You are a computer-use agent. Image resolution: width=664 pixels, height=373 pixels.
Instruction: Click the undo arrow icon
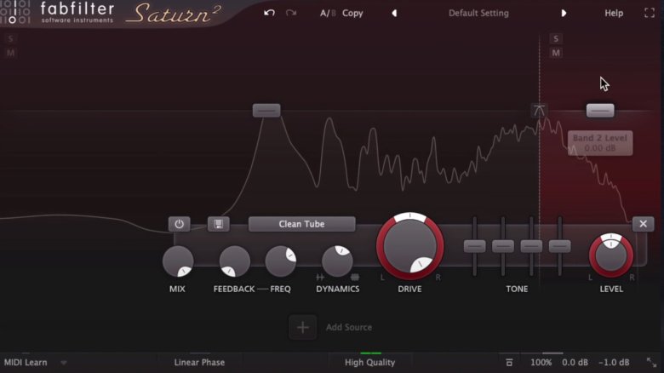tap(269, 13)
